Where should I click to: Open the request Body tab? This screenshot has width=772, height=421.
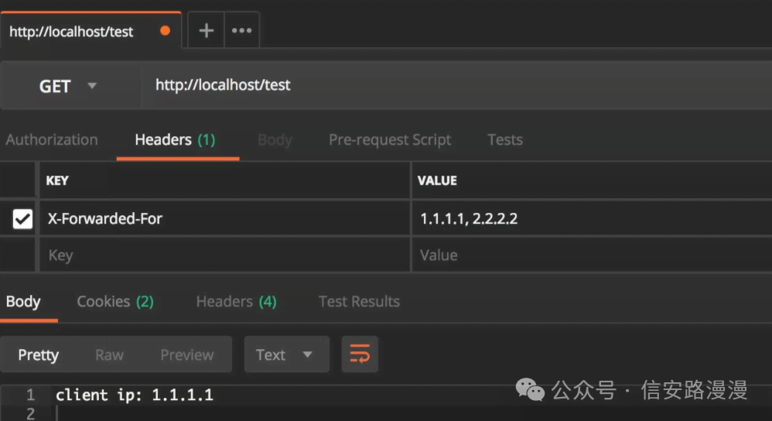275,140
